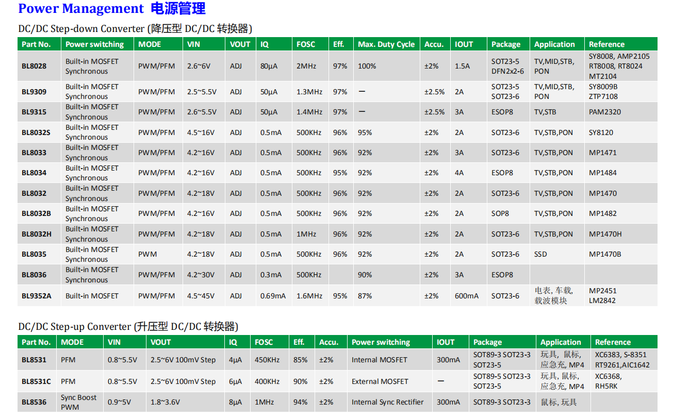673x419 pixels.
Task: Click the '1.6MHz' FOSC value
Action: pyautogui.click(x=309, y=296)
